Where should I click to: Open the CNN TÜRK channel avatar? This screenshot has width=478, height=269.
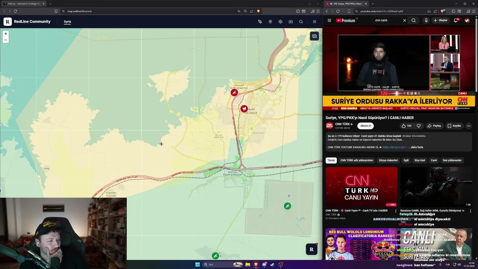(329, 126)
